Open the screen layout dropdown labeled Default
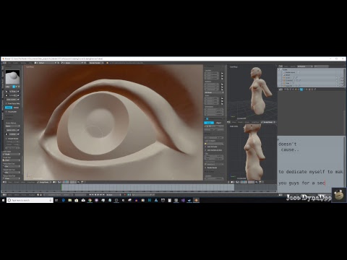The width and height of the screenshot is (347, 260). [x=45, y=63]
